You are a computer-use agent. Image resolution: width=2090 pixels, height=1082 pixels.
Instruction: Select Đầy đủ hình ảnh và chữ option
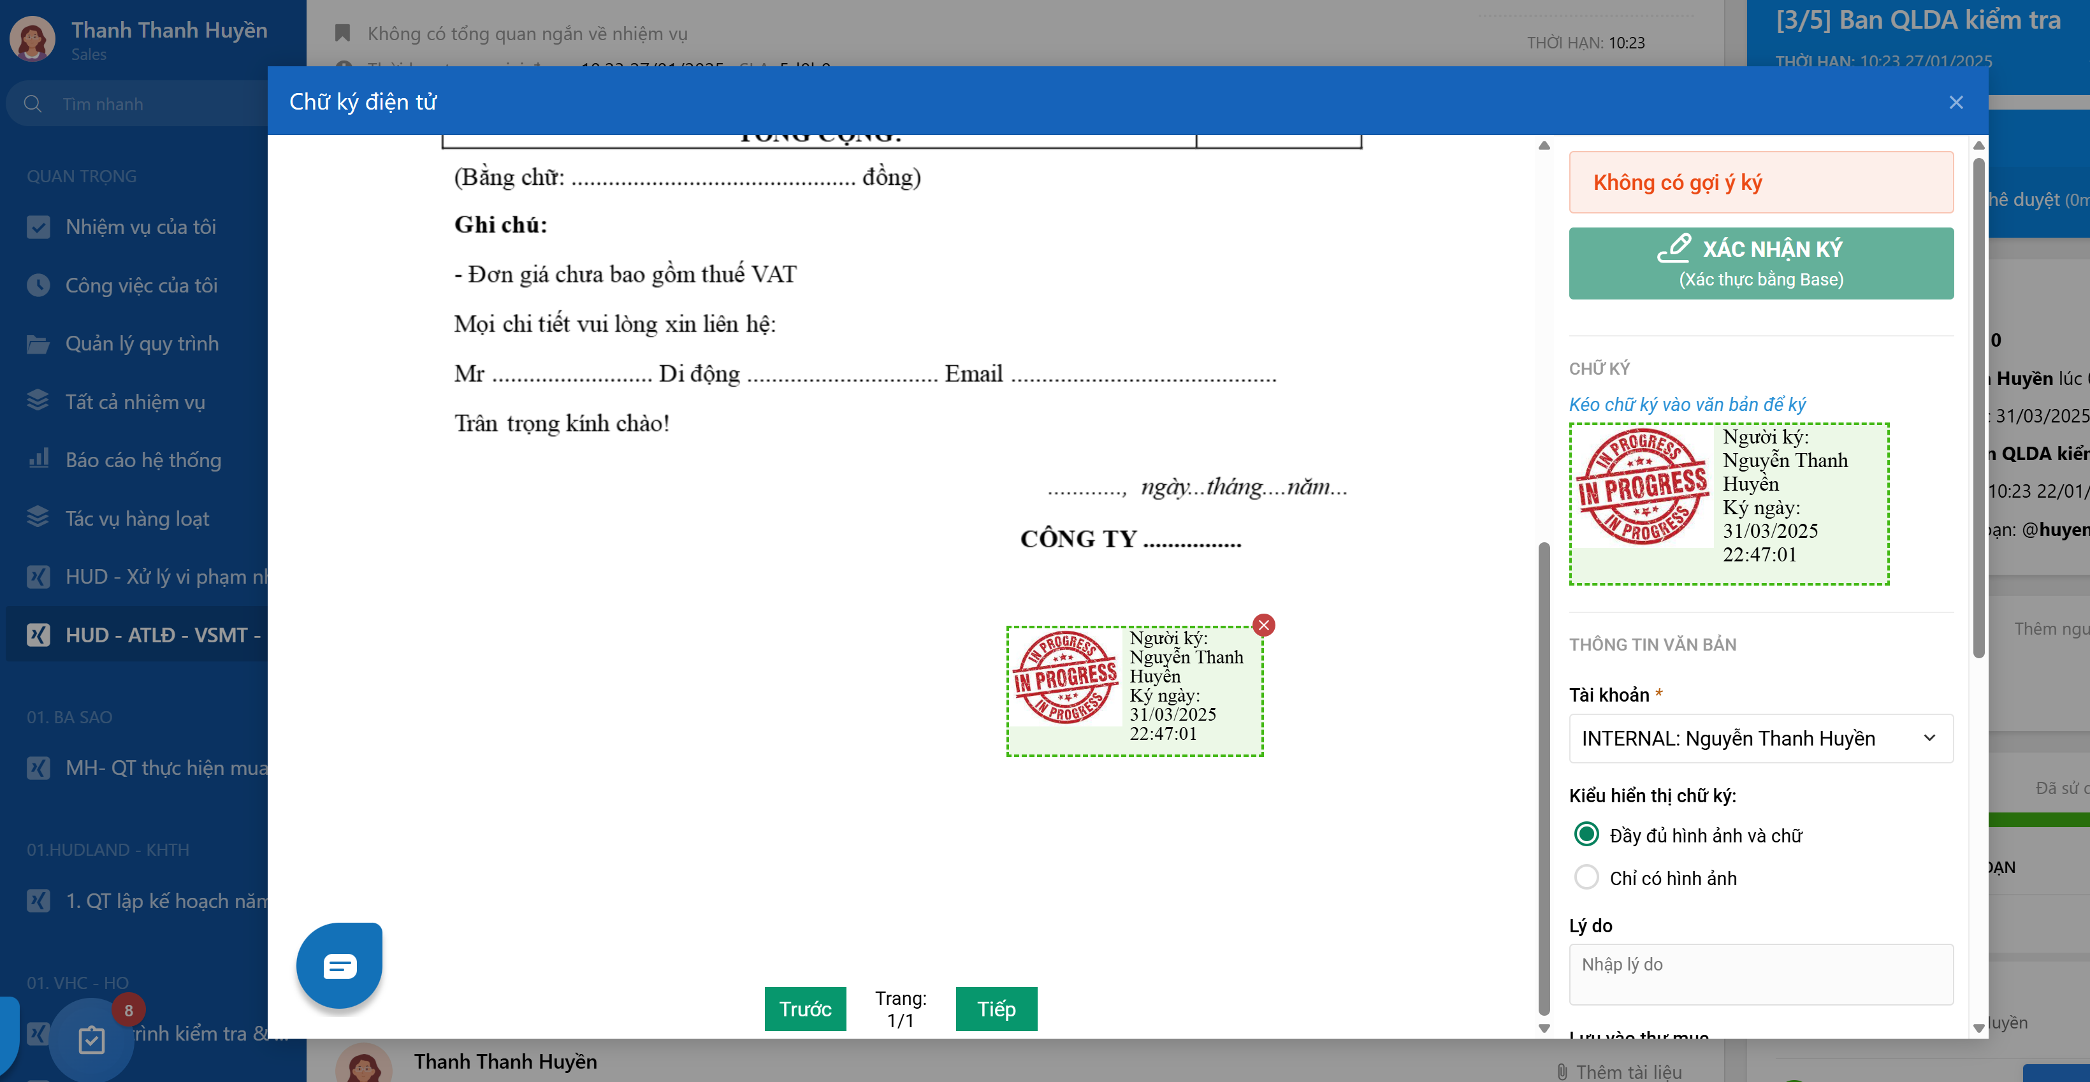[1586, 834]
